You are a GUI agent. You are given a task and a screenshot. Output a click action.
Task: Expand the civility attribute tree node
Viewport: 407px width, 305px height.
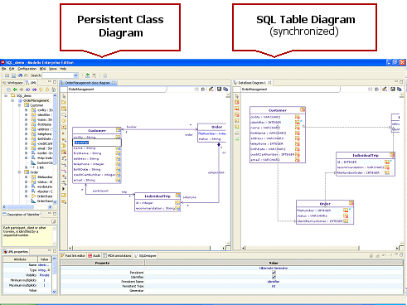point(27,110)
